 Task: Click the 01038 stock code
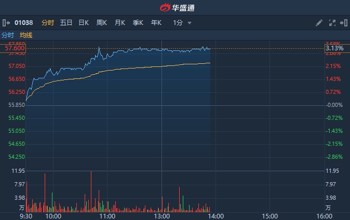24,23
